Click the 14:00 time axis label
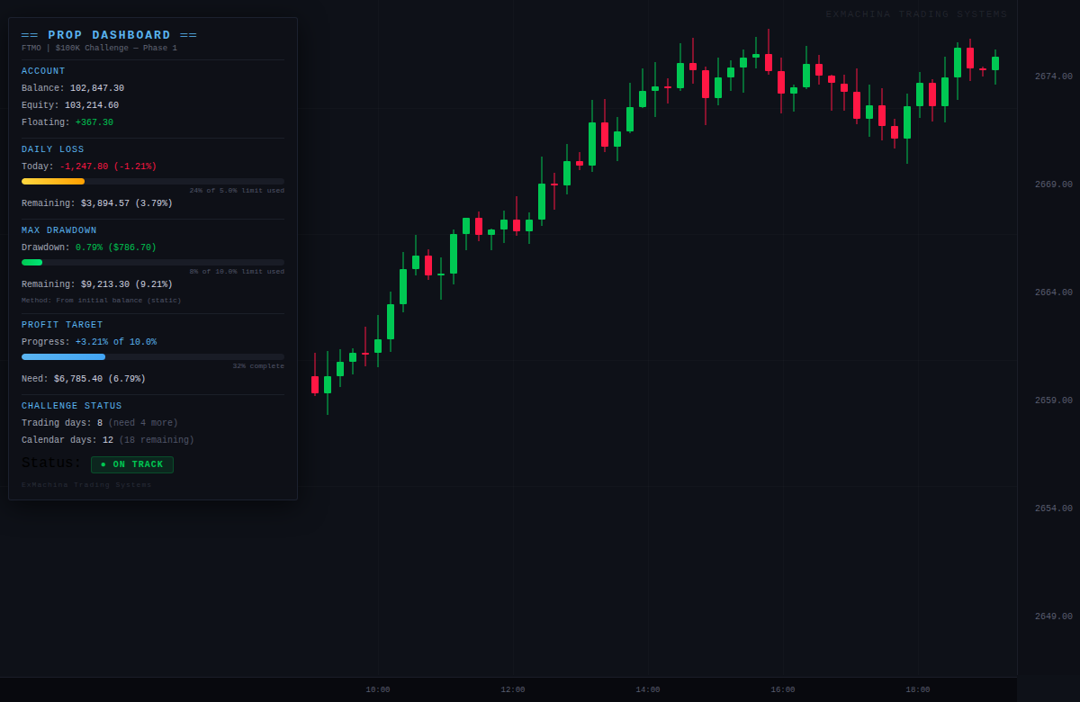This screenshot has width=1080, height=702. point(650,689)
